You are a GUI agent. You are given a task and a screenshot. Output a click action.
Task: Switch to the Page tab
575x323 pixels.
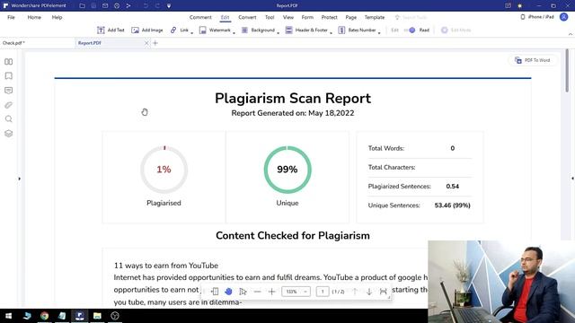pos(351,17)
